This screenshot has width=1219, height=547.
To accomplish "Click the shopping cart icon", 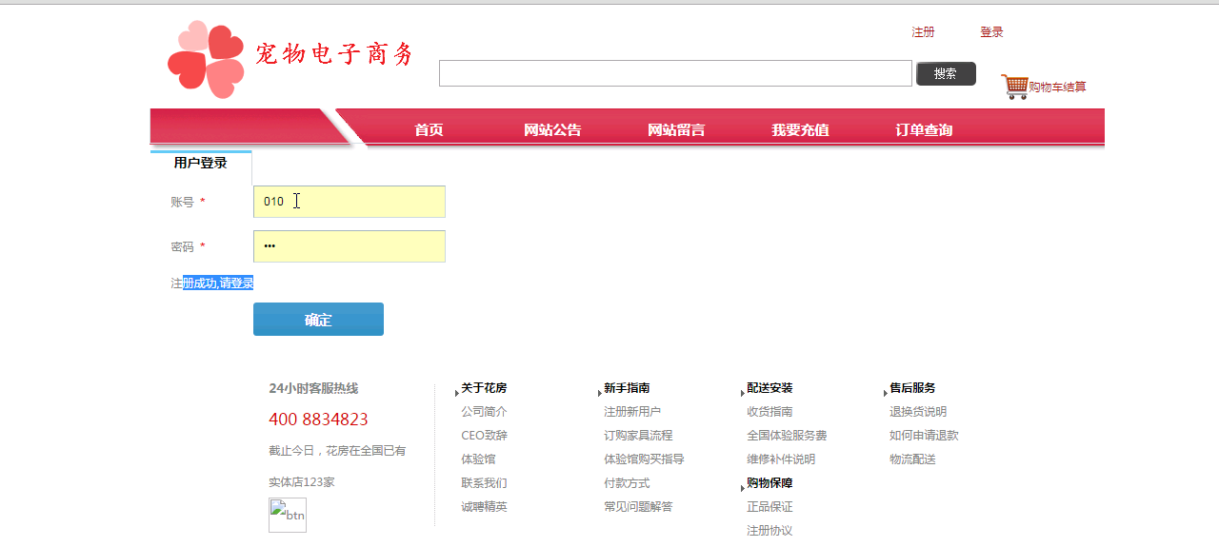I will pyautogui.click(x=1014, y=87).
